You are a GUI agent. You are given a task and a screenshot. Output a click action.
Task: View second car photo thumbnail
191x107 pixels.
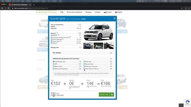coord(98,46)
